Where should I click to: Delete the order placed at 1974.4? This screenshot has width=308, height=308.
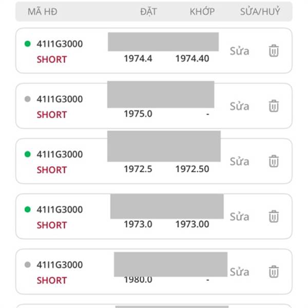coord(274,51)
